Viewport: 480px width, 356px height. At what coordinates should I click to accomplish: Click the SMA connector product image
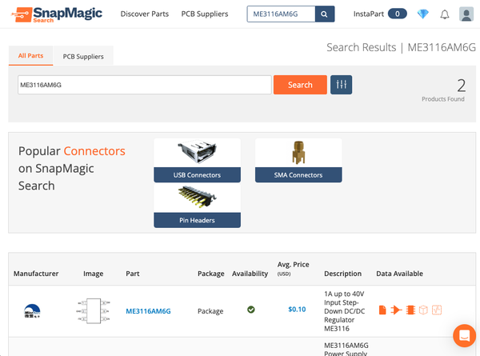[298, 153]
